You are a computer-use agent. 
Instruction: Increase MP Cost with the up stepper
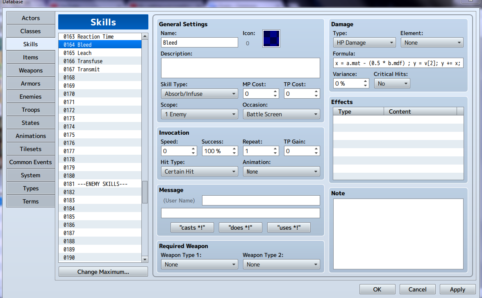click(x=275, y=91)
